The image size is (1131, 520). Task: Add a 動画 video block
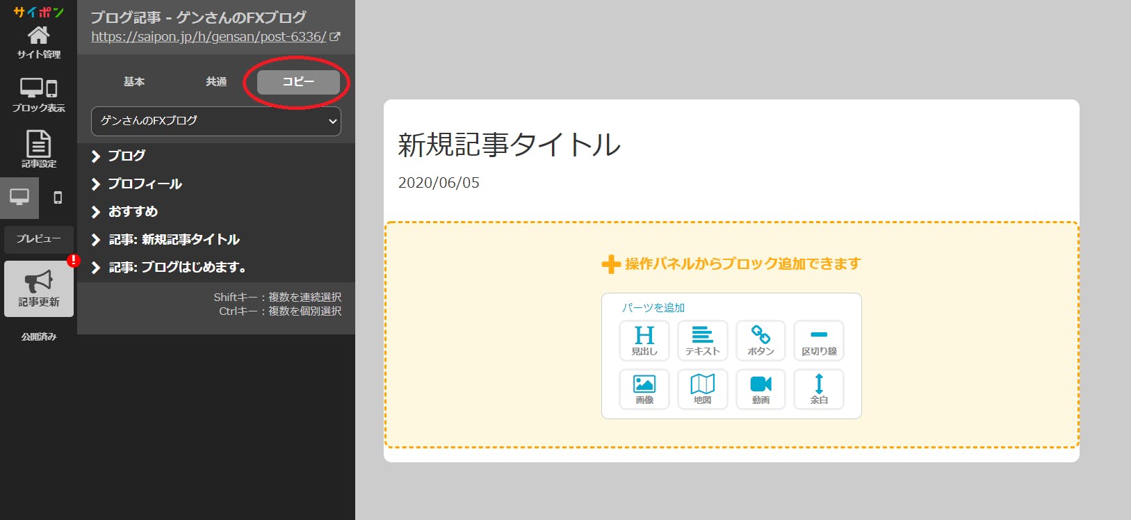[x=760, y=389]
